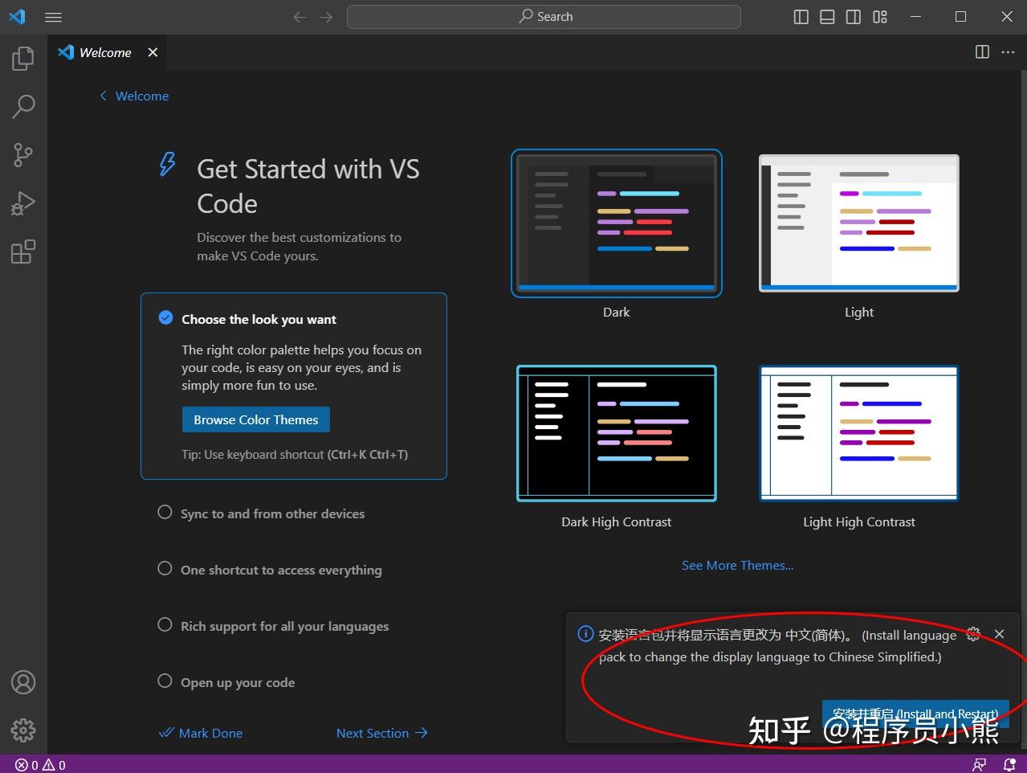Select the Sync to and from other devices step
The width and height of the screenshot is (1027, 773).
point(272,513)
